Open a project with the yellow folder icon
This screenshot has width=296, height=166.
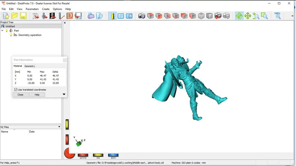click(x=15, y=16)
